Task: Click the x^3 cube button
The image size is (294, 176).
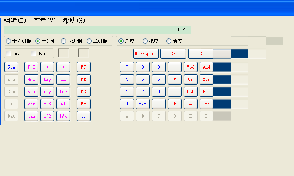Action: [x=47, y=104]
